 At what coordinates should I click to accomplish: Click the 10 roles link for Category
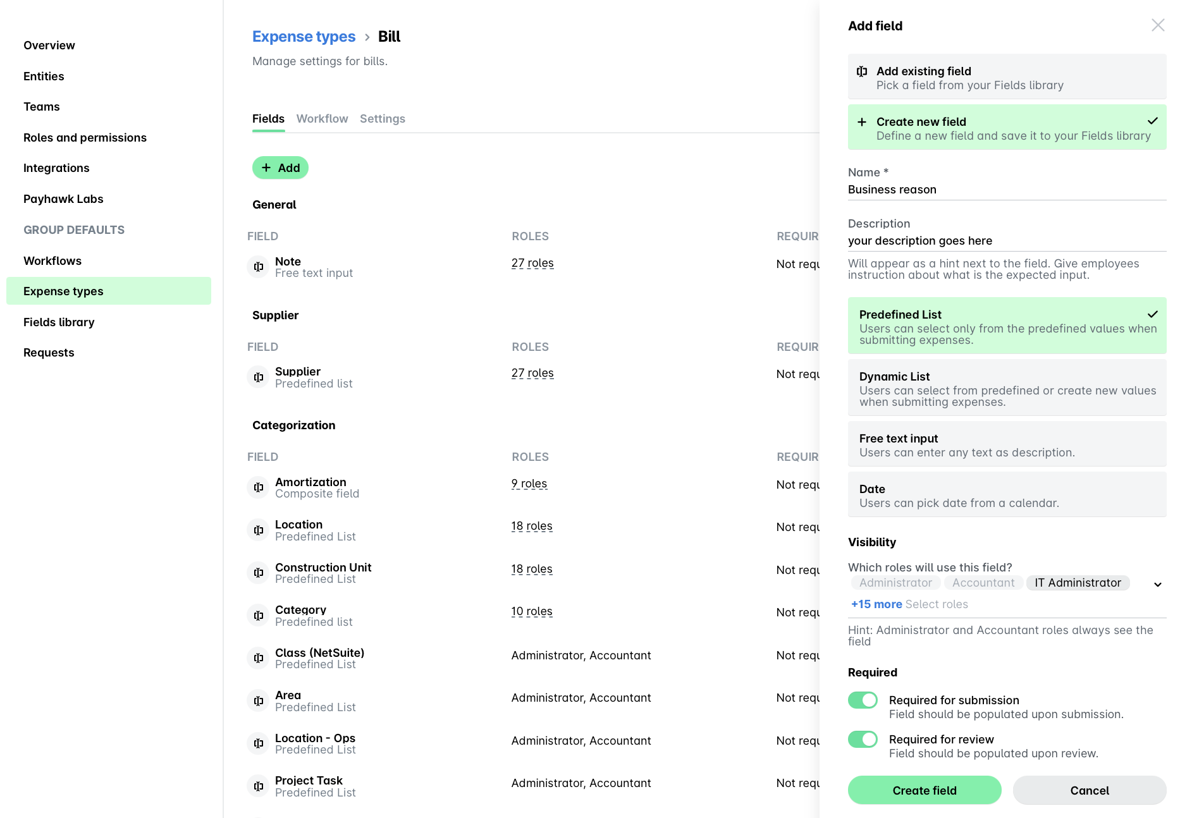532,611
